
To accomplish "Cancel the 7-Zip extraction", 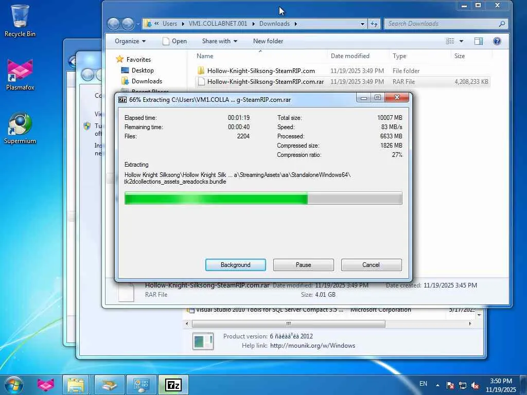I will coord(371,265).
